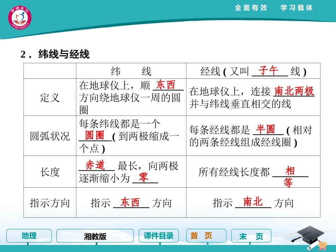Image resolution: width=336 pixels, height=252 pixels.
Task: Click header slogan 全面有效
Action: click(x=251, y=8)
